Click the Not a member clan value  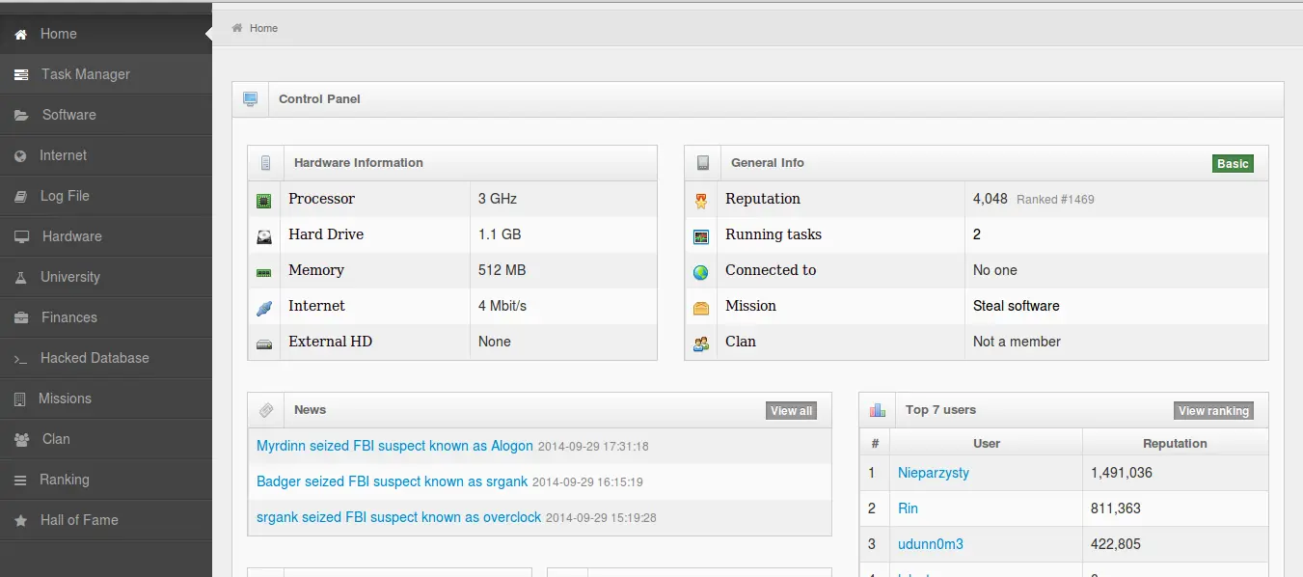coord(1017,342)
